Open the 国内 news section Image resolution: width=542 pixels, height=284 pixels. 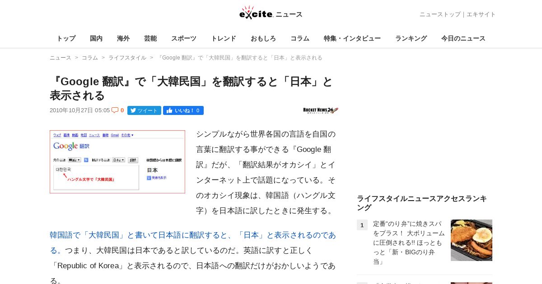pos(96,38)
